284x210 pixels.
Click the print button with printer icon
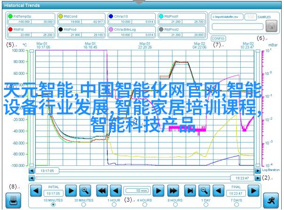click(x=13, y=200)
